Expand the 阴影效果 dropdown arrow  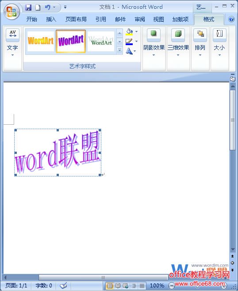[154, 55]
